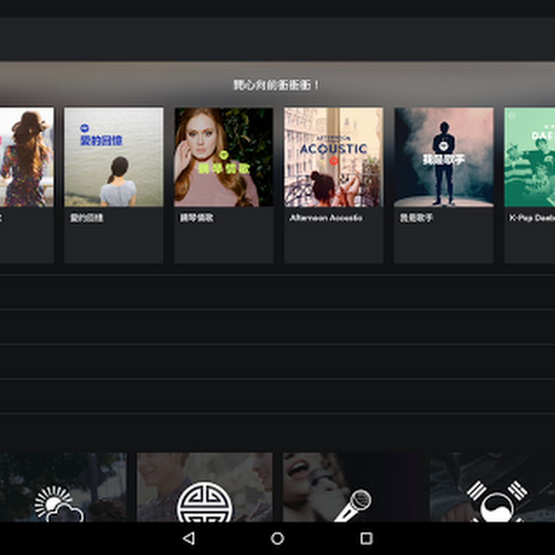
Task: Open the Afternoon Acoustic playlist cover
Action: point(334,157)
